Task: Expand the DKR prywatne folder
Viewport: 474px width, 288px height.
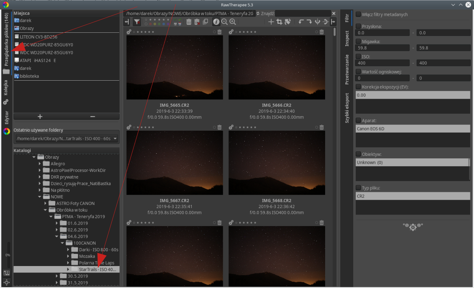Action: (40, 177)
